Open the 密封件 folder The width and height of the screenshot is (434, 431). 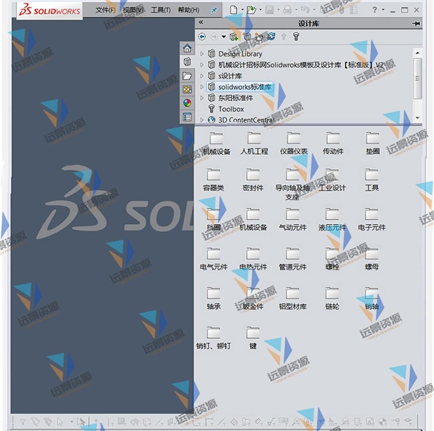tap(253, 180)
